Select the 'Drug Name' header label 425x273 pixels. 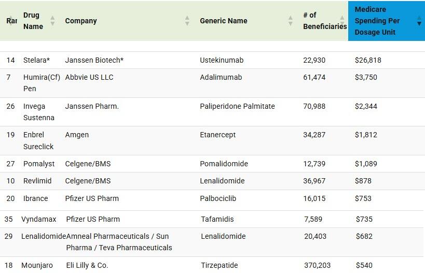click(33, 21)
